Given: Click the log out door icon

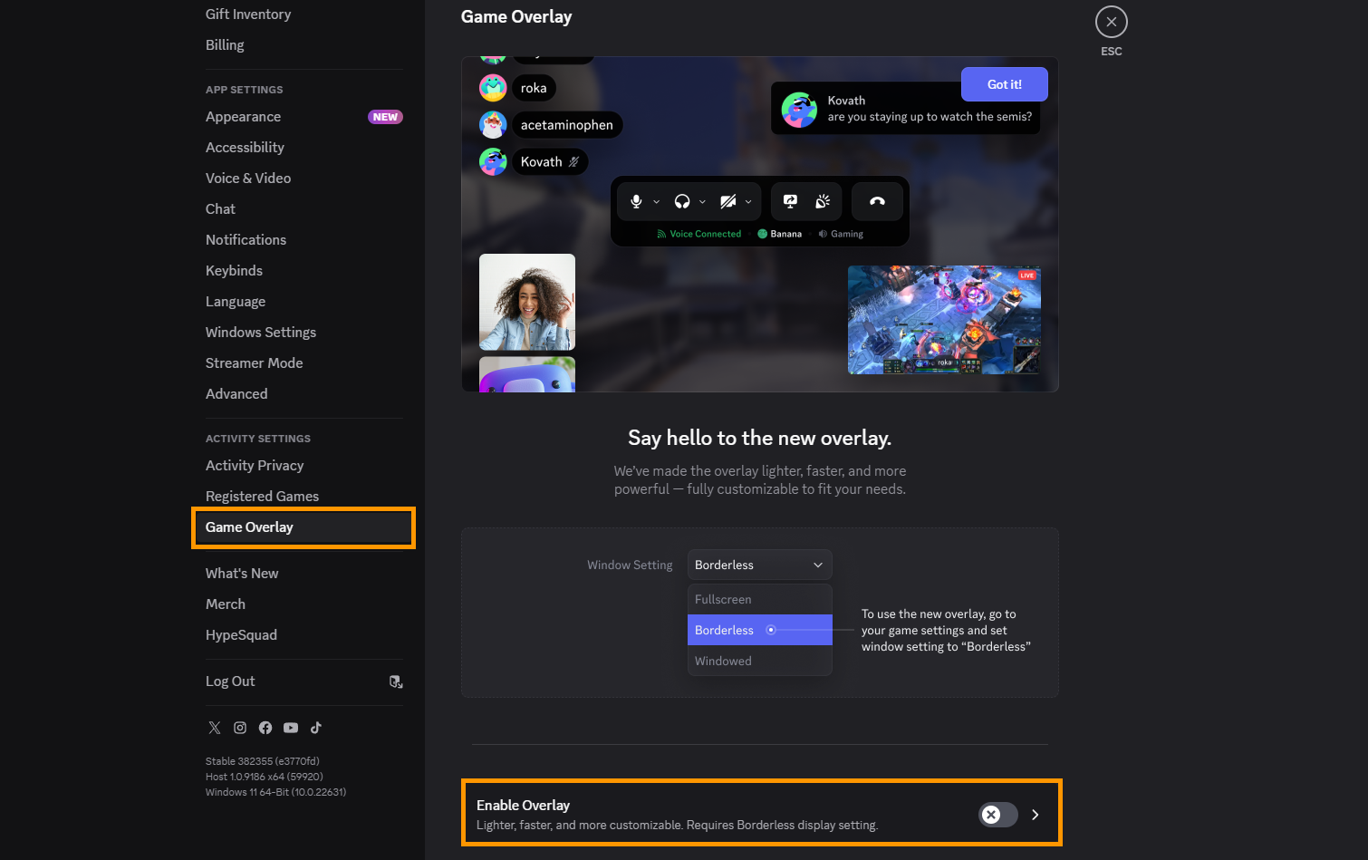Looking at the screenshot, I should (396, 681).
